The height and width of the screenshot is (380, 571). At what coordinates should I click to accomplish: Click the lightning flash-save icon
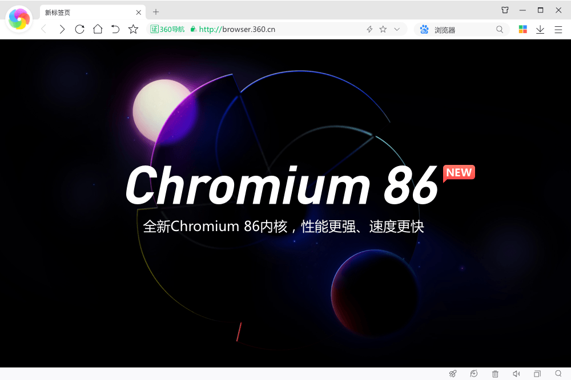[x=369, y=29]
